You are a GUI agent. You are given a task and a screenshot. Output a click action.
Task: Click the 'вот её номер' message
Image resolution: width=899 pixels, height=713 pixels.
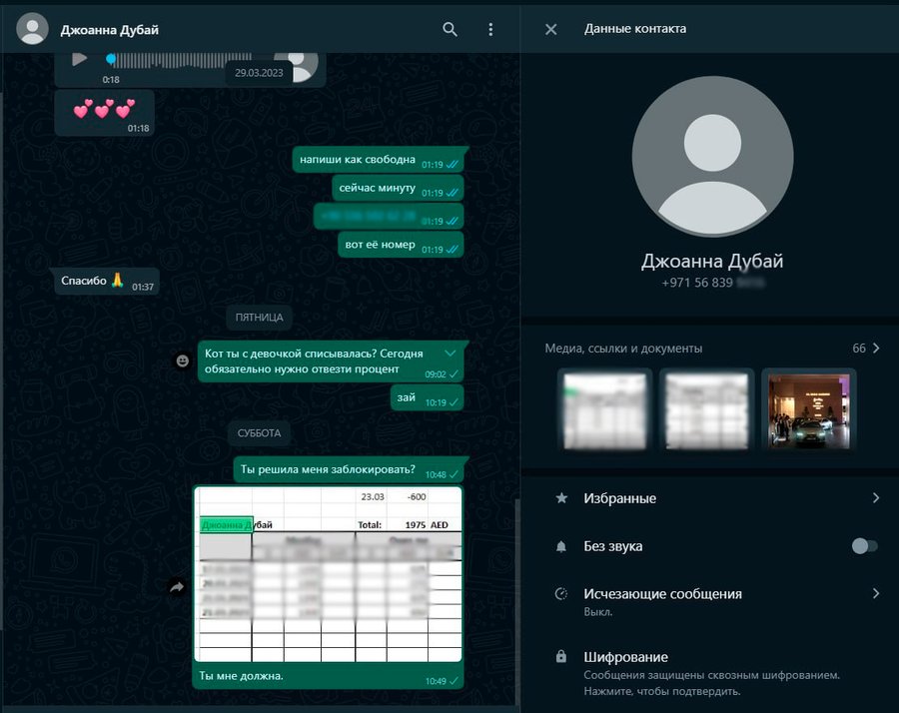[401, 245]
